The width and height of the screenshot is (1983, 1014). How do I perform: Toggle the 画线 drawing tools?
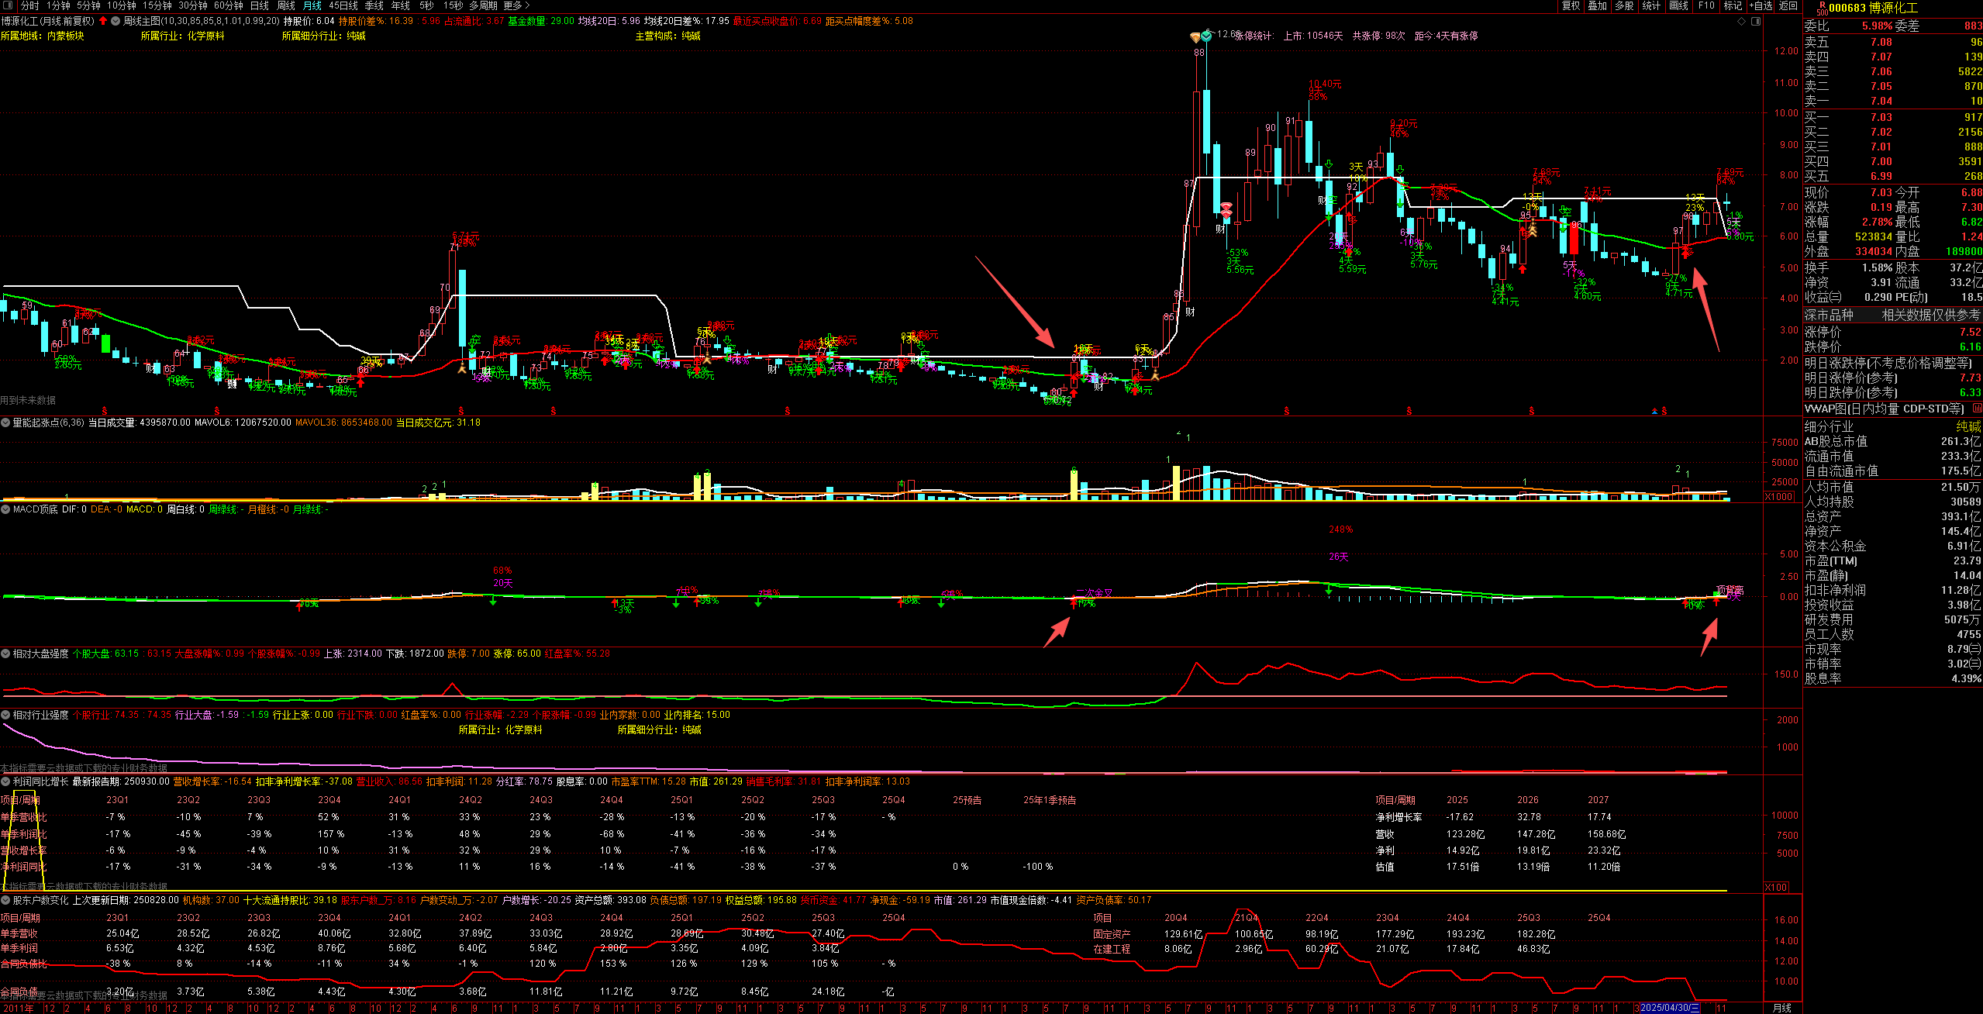[x=1678, y=5]
